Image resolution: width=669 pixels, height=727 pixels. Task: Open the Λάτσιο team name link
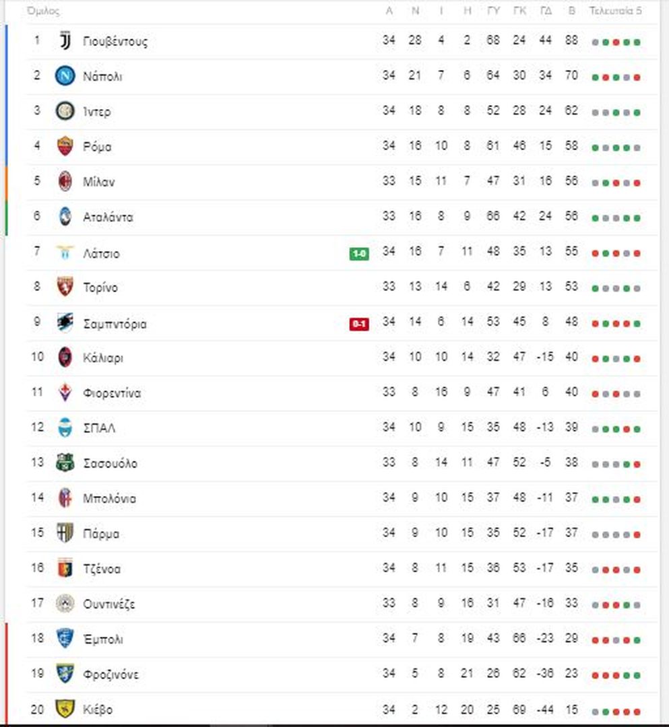tap(101, 254)
